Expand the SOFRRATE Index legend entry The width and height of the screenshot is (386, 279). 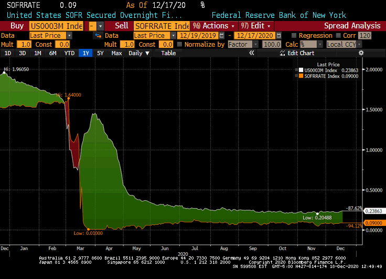(x=296, y=76)
